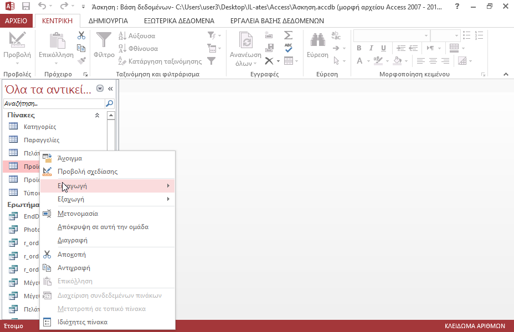Click the Αναζήτηση search field

pyautogui.click(x=54, y=104)
